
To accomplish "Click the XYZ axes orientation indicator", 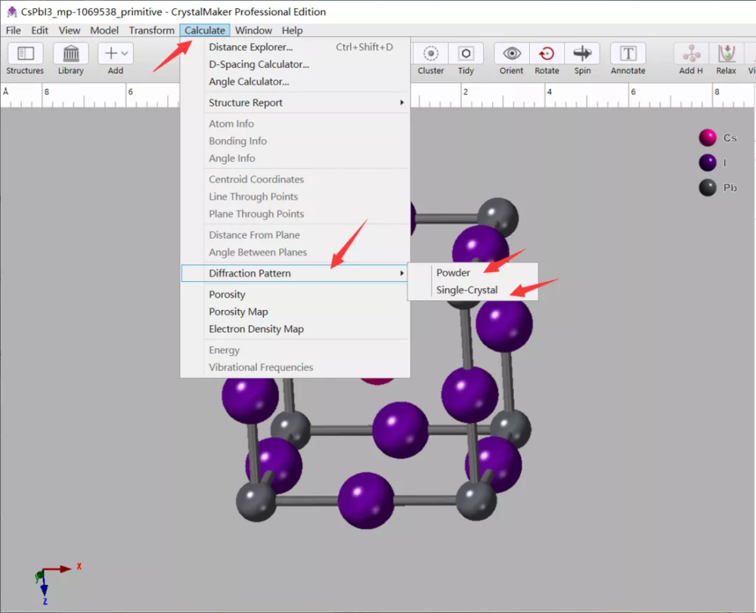I will point(57,582).
